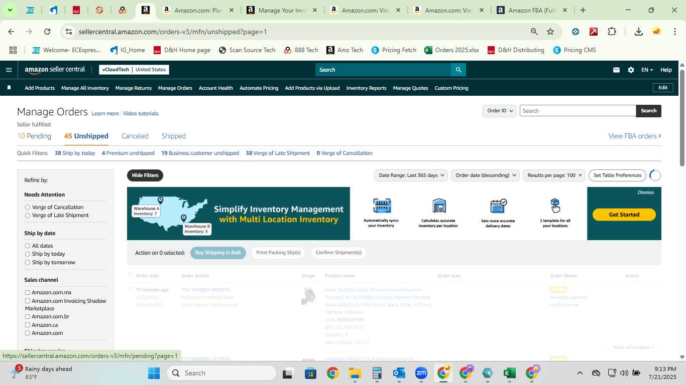Open the vCloudTech United States account switcher
Image resolution: width=686 pixels, height=385 pixels.
[134, 70]
